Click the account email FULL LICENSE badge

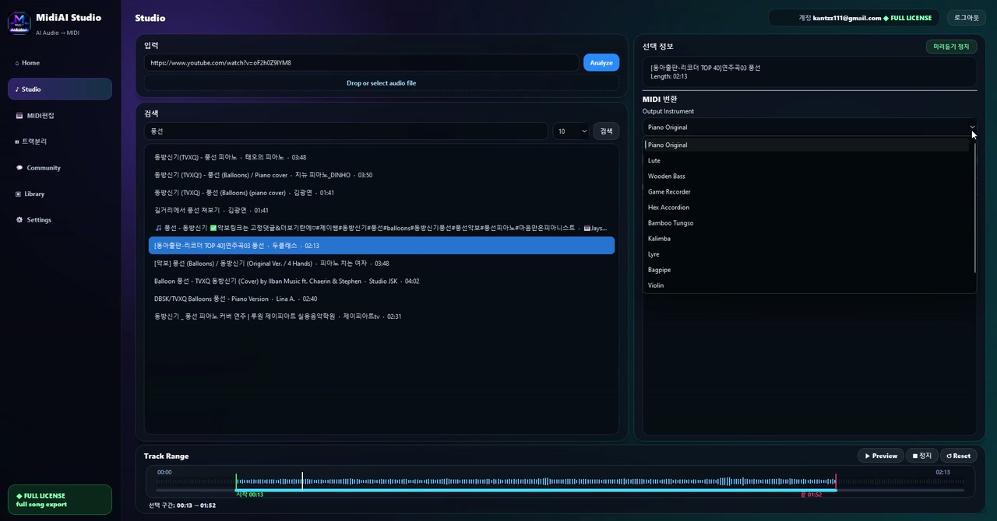pyautogui.click(x=854, y=18)
